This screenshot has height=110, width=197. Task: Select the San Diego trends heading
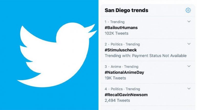126,10
